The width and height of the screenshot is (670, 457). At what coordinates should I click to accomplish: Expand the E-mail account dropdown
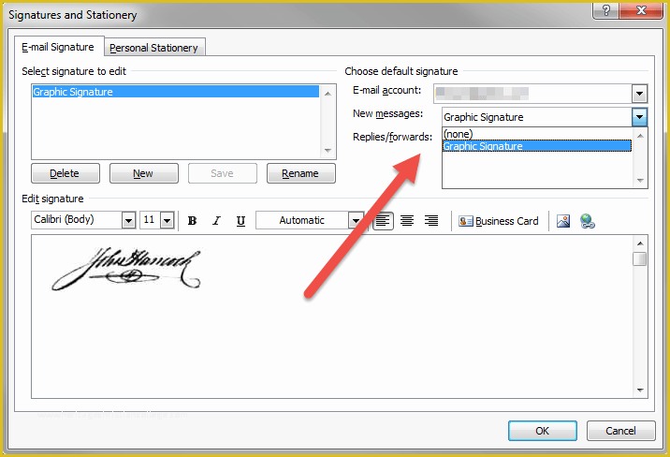click(x=639, y=94)
